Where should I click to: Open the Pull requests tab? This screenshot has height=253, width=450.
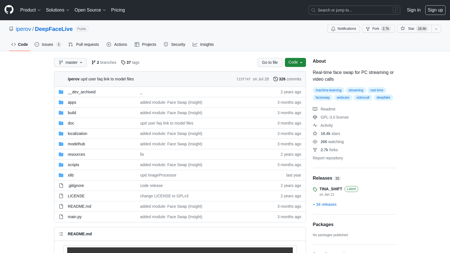click(x=84, y=44)
